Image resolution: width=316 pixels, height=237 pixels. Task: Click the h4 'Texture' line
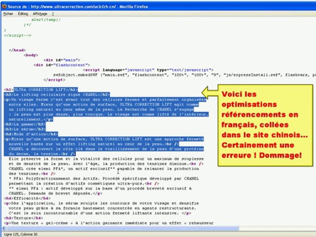[x=24, y=218]
